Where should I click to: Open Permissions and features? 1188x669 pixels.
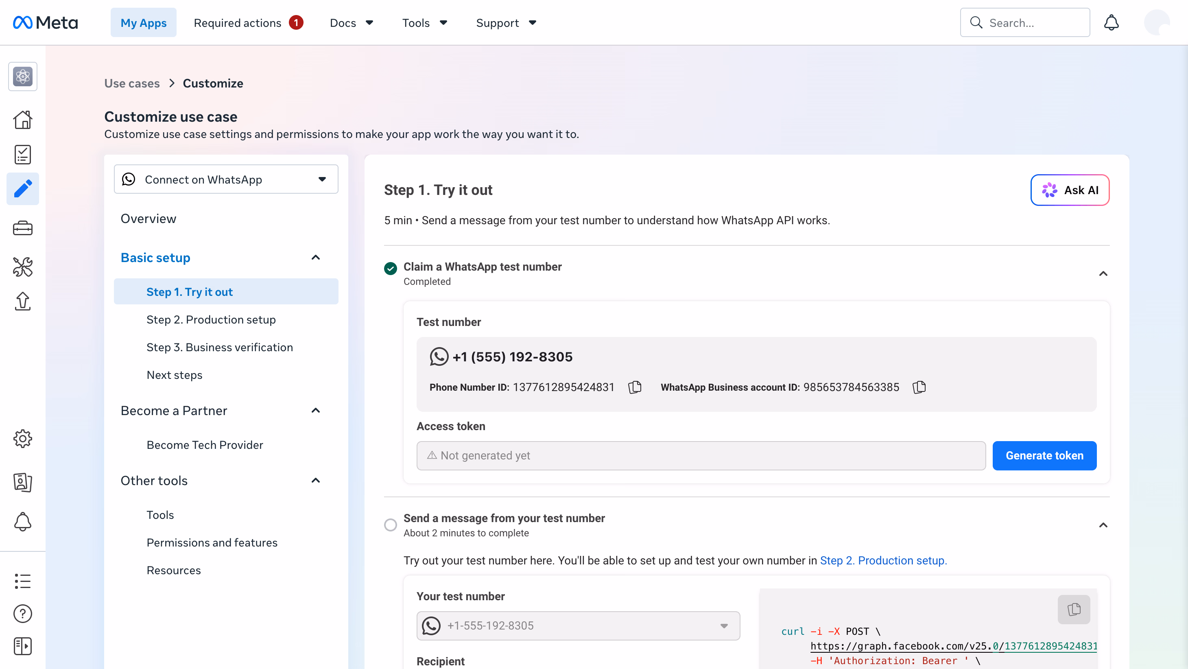tap(212, 542)
